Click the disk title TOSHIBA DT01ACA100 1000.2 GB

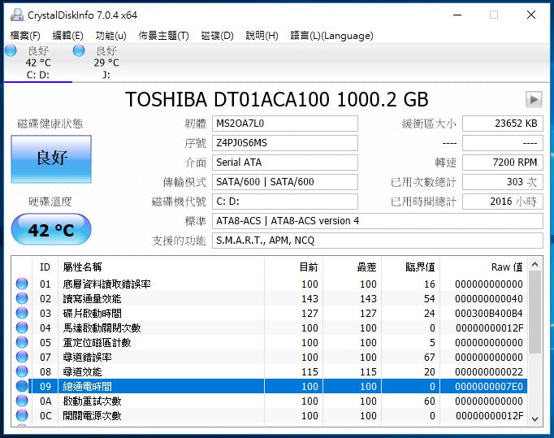tap(277, 99)
